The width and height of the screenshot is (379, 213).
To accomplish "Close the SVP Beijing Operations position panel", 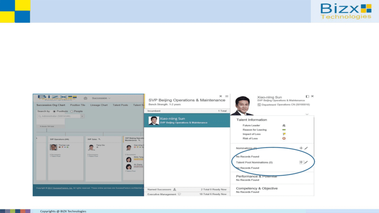I will click(x=221, y=96).
